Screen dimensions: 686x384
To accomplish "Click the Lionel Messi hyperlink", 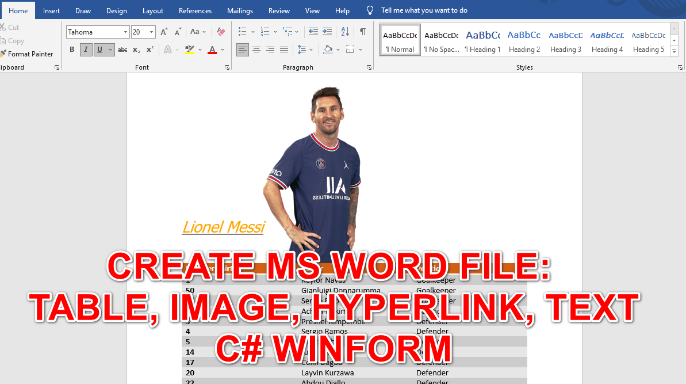I will coord(223,227).
